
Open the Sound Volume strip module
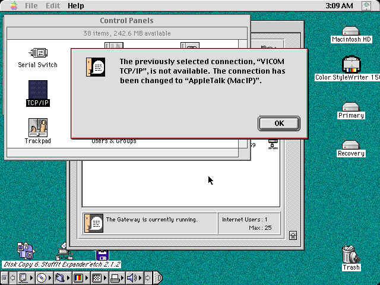click(135, 278)
